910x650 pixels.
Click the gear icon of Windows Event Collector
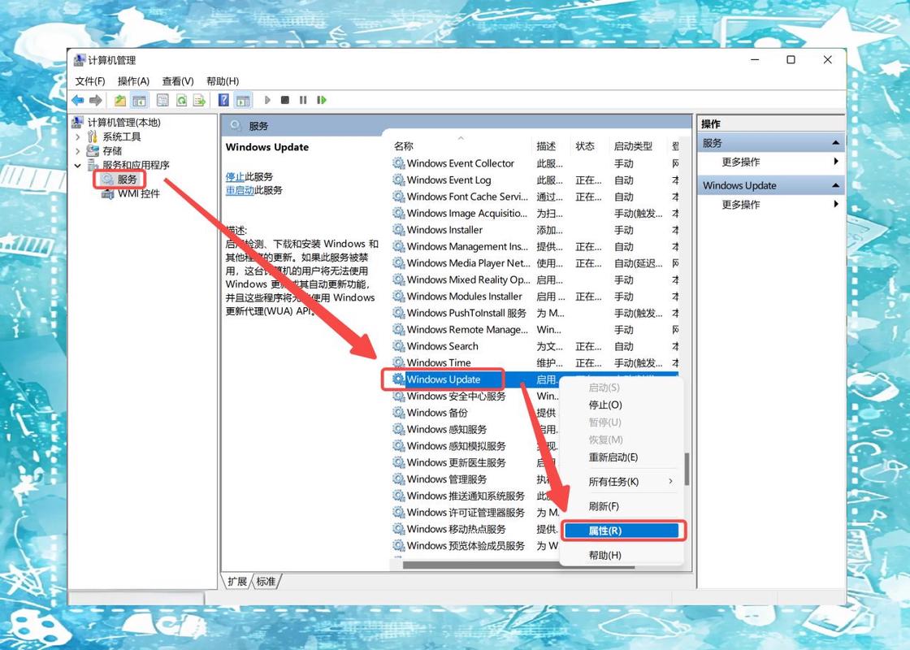(x=399, y=163)
